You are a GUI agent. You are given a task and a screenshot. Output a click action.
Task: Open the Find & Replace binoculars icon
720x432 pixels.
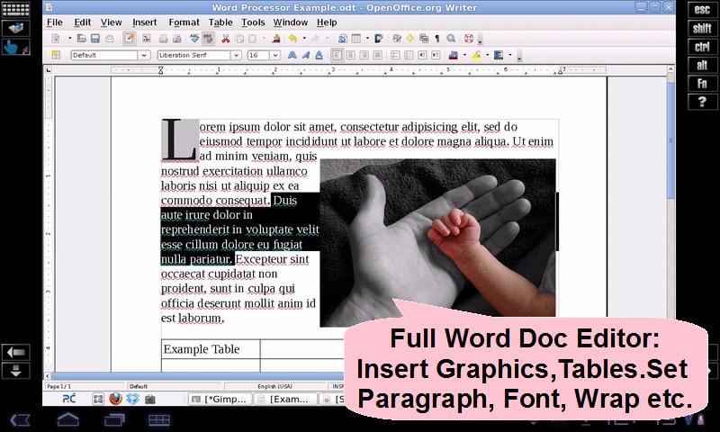click(397, 39)
